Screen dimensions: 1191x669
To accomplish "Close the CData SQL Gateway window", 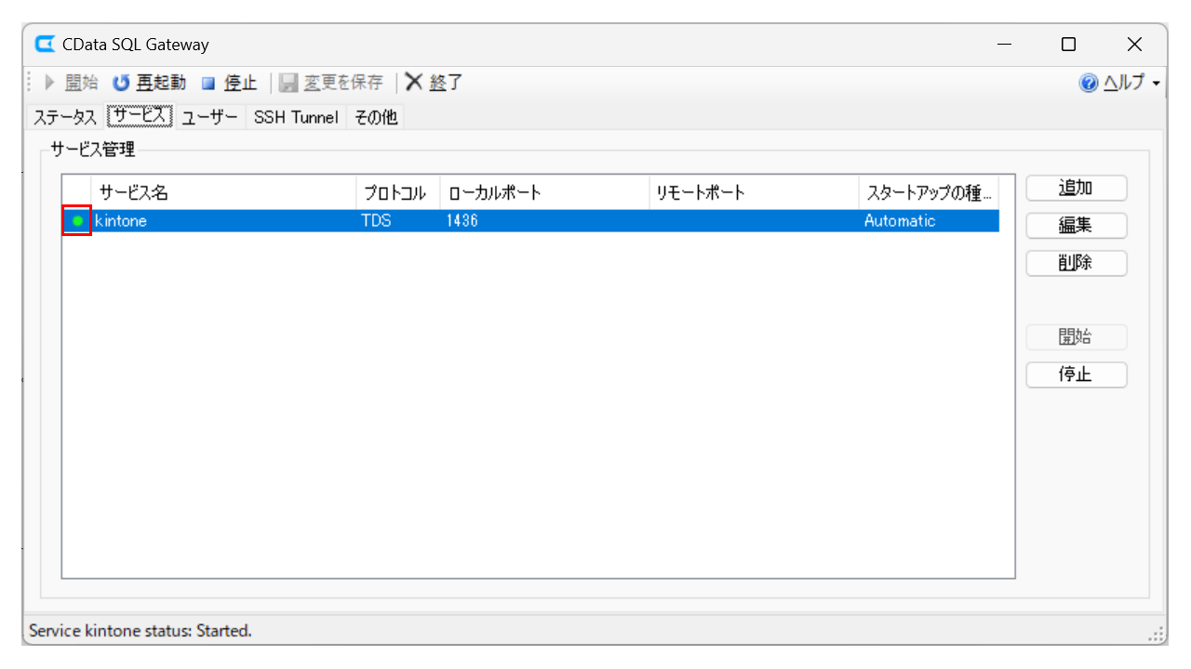I will tap(1134, 45).
